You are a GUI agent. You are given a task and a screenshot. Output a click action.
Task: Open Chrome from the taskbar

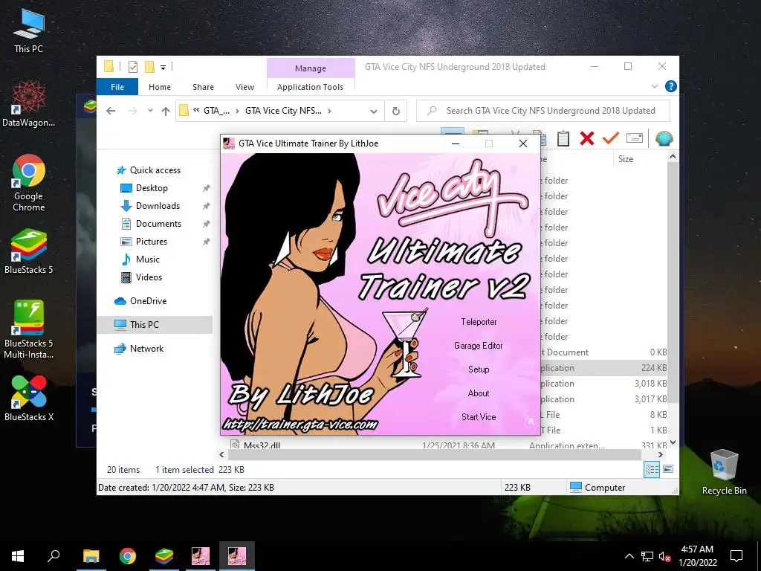click(x=128, y=556)
